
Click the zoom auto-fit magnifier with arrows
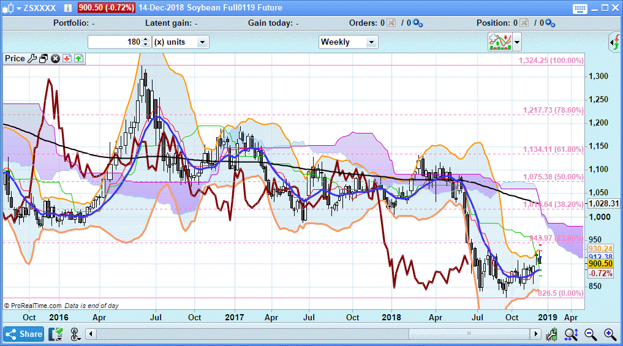pyautogui.click(x=571, y=335)
